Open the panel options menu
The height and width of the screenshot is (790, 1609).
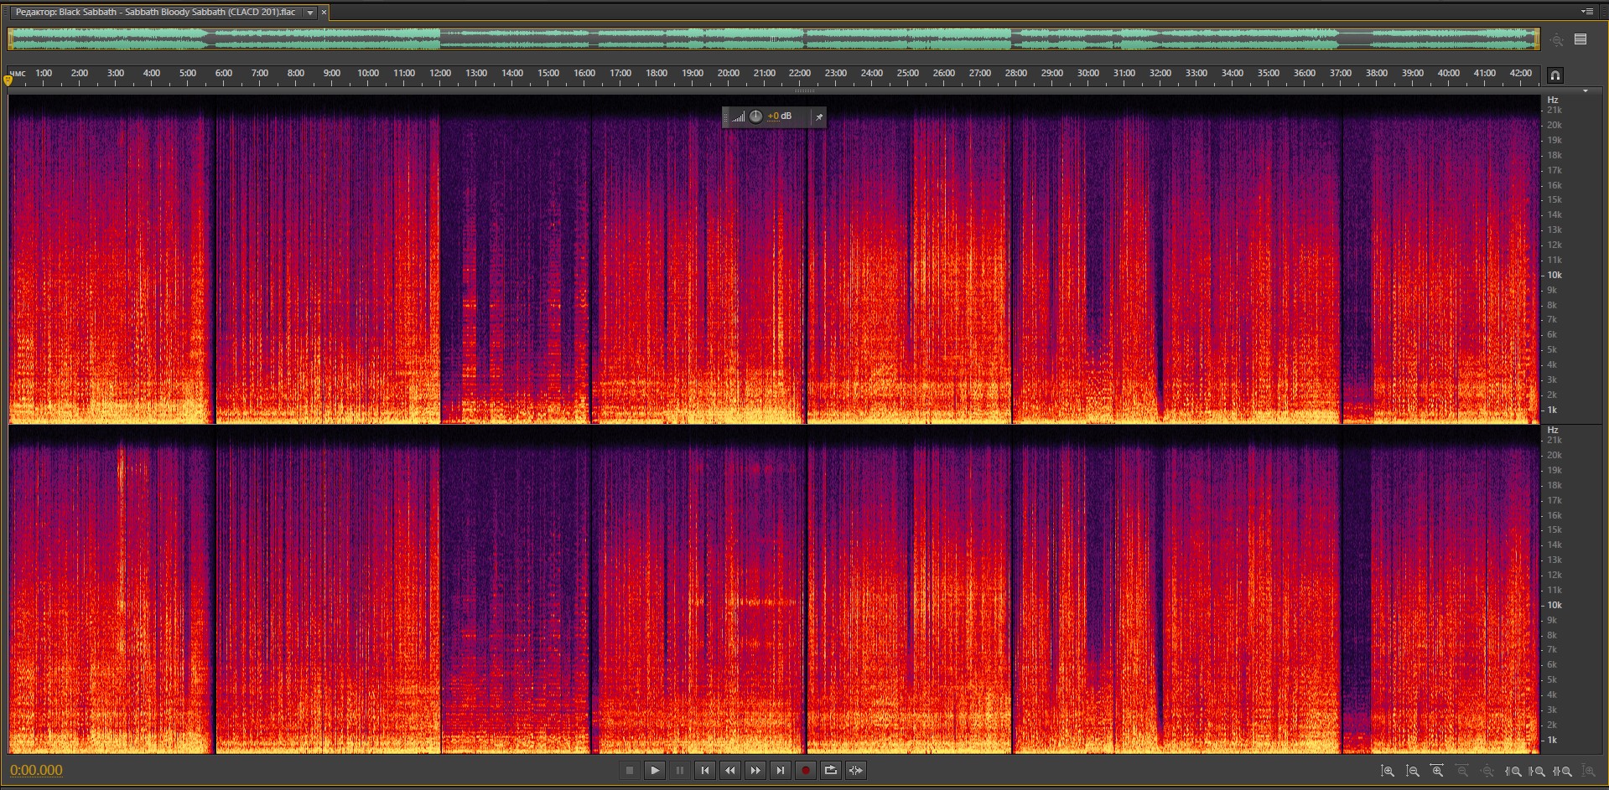(x=1586, y=12)
